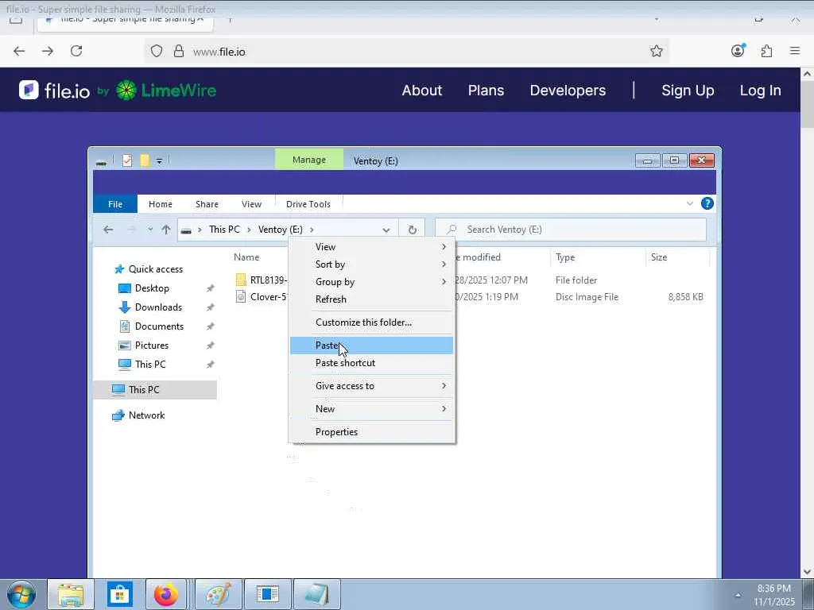Open Microsoft Store taskbar icon

point(120,594)
